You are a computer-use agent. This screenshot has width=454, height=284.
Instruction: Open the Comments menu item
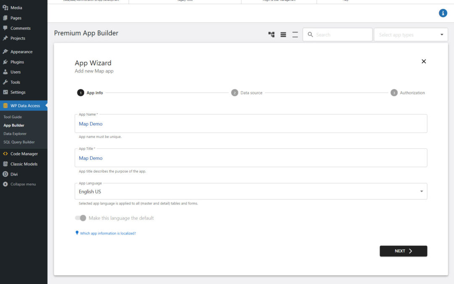[20, 28]
